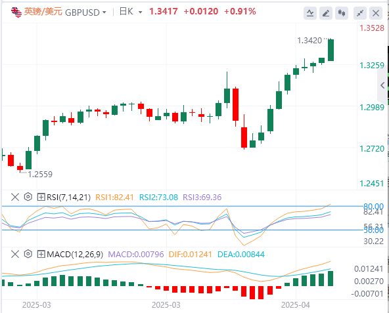Click the high marker 1.3420
The width and height of the screenshot is (389, 313).
click(309, 41)
